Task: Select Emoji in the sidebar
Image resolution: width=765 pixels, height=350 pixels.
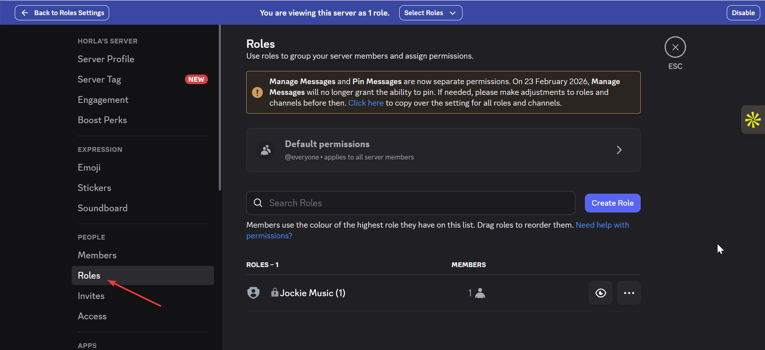Action: pos(89,167)
